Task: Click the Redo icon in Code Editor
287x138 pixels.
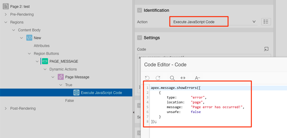Action: click(158, 78)
